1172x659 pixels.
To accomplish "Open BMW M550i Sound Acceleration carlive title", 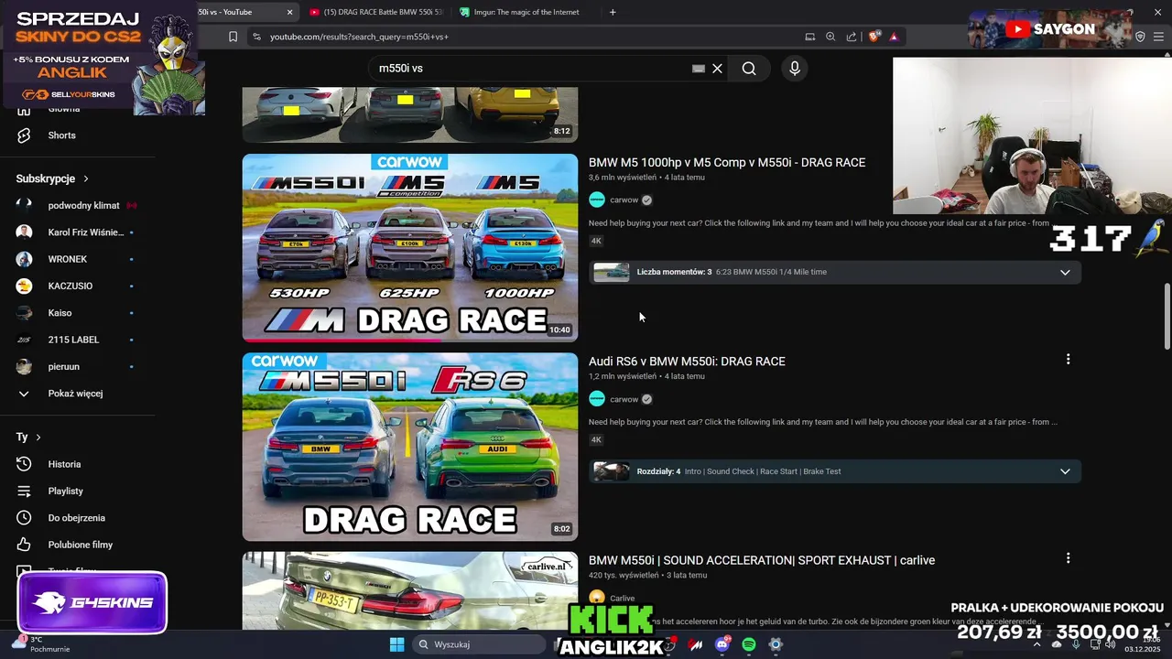I will tap(762, 560).
